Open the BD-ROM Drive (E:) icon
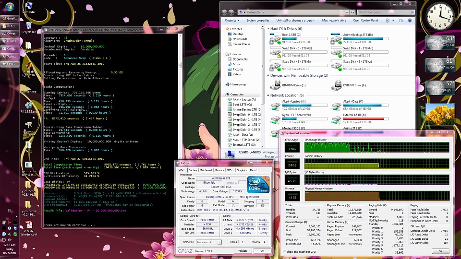This screenshot has height=259, width=461. click(276, 85)
